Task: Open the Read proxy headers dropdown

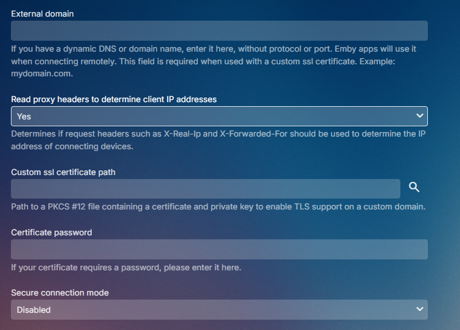Action: coord(219,117)
